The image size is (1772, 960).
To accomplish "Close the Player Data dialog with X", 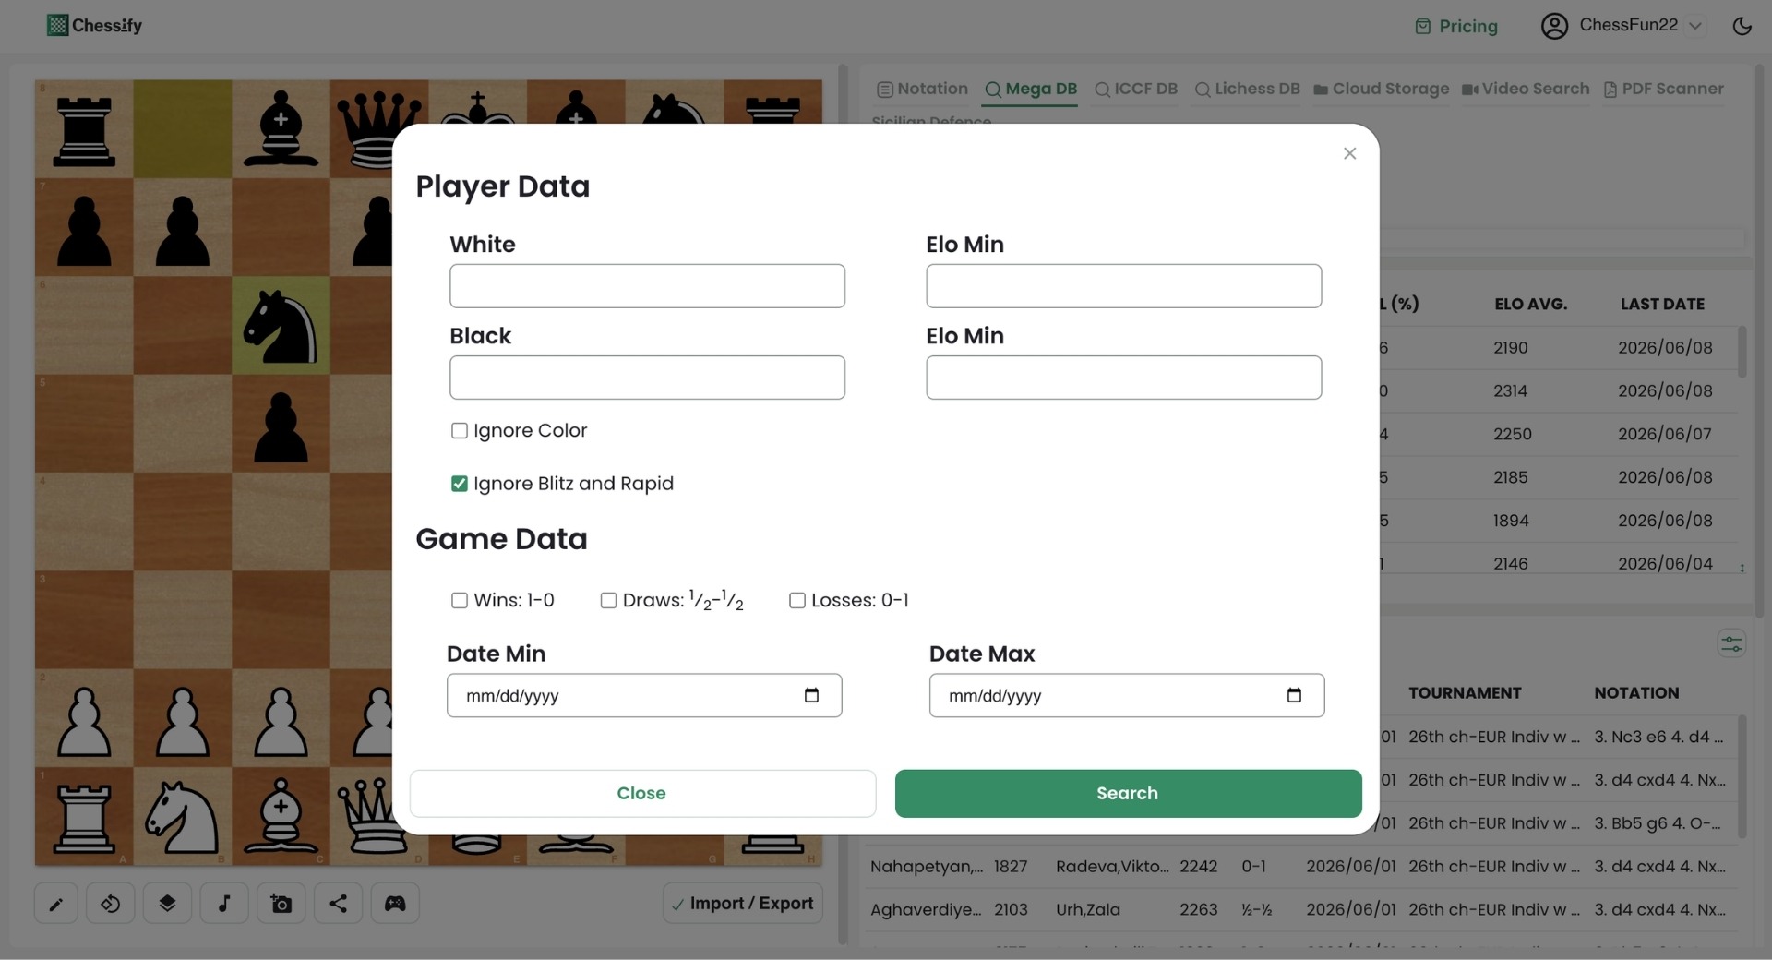I will pyautogui.click(x=1349, y=153).
